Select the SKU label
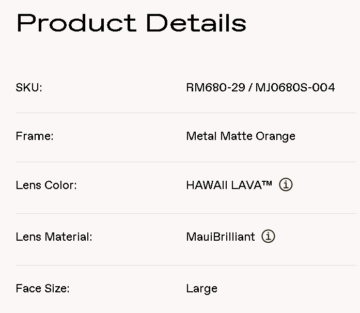 (x=29, y=88)
